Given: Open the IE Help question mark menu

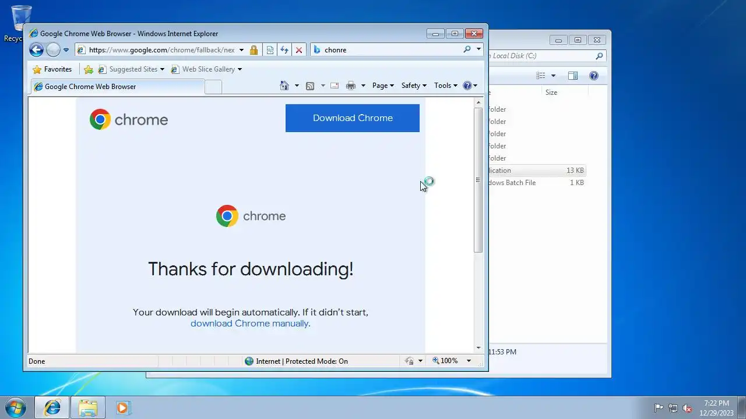Looking at the screenshot, I should pos(470,86).
